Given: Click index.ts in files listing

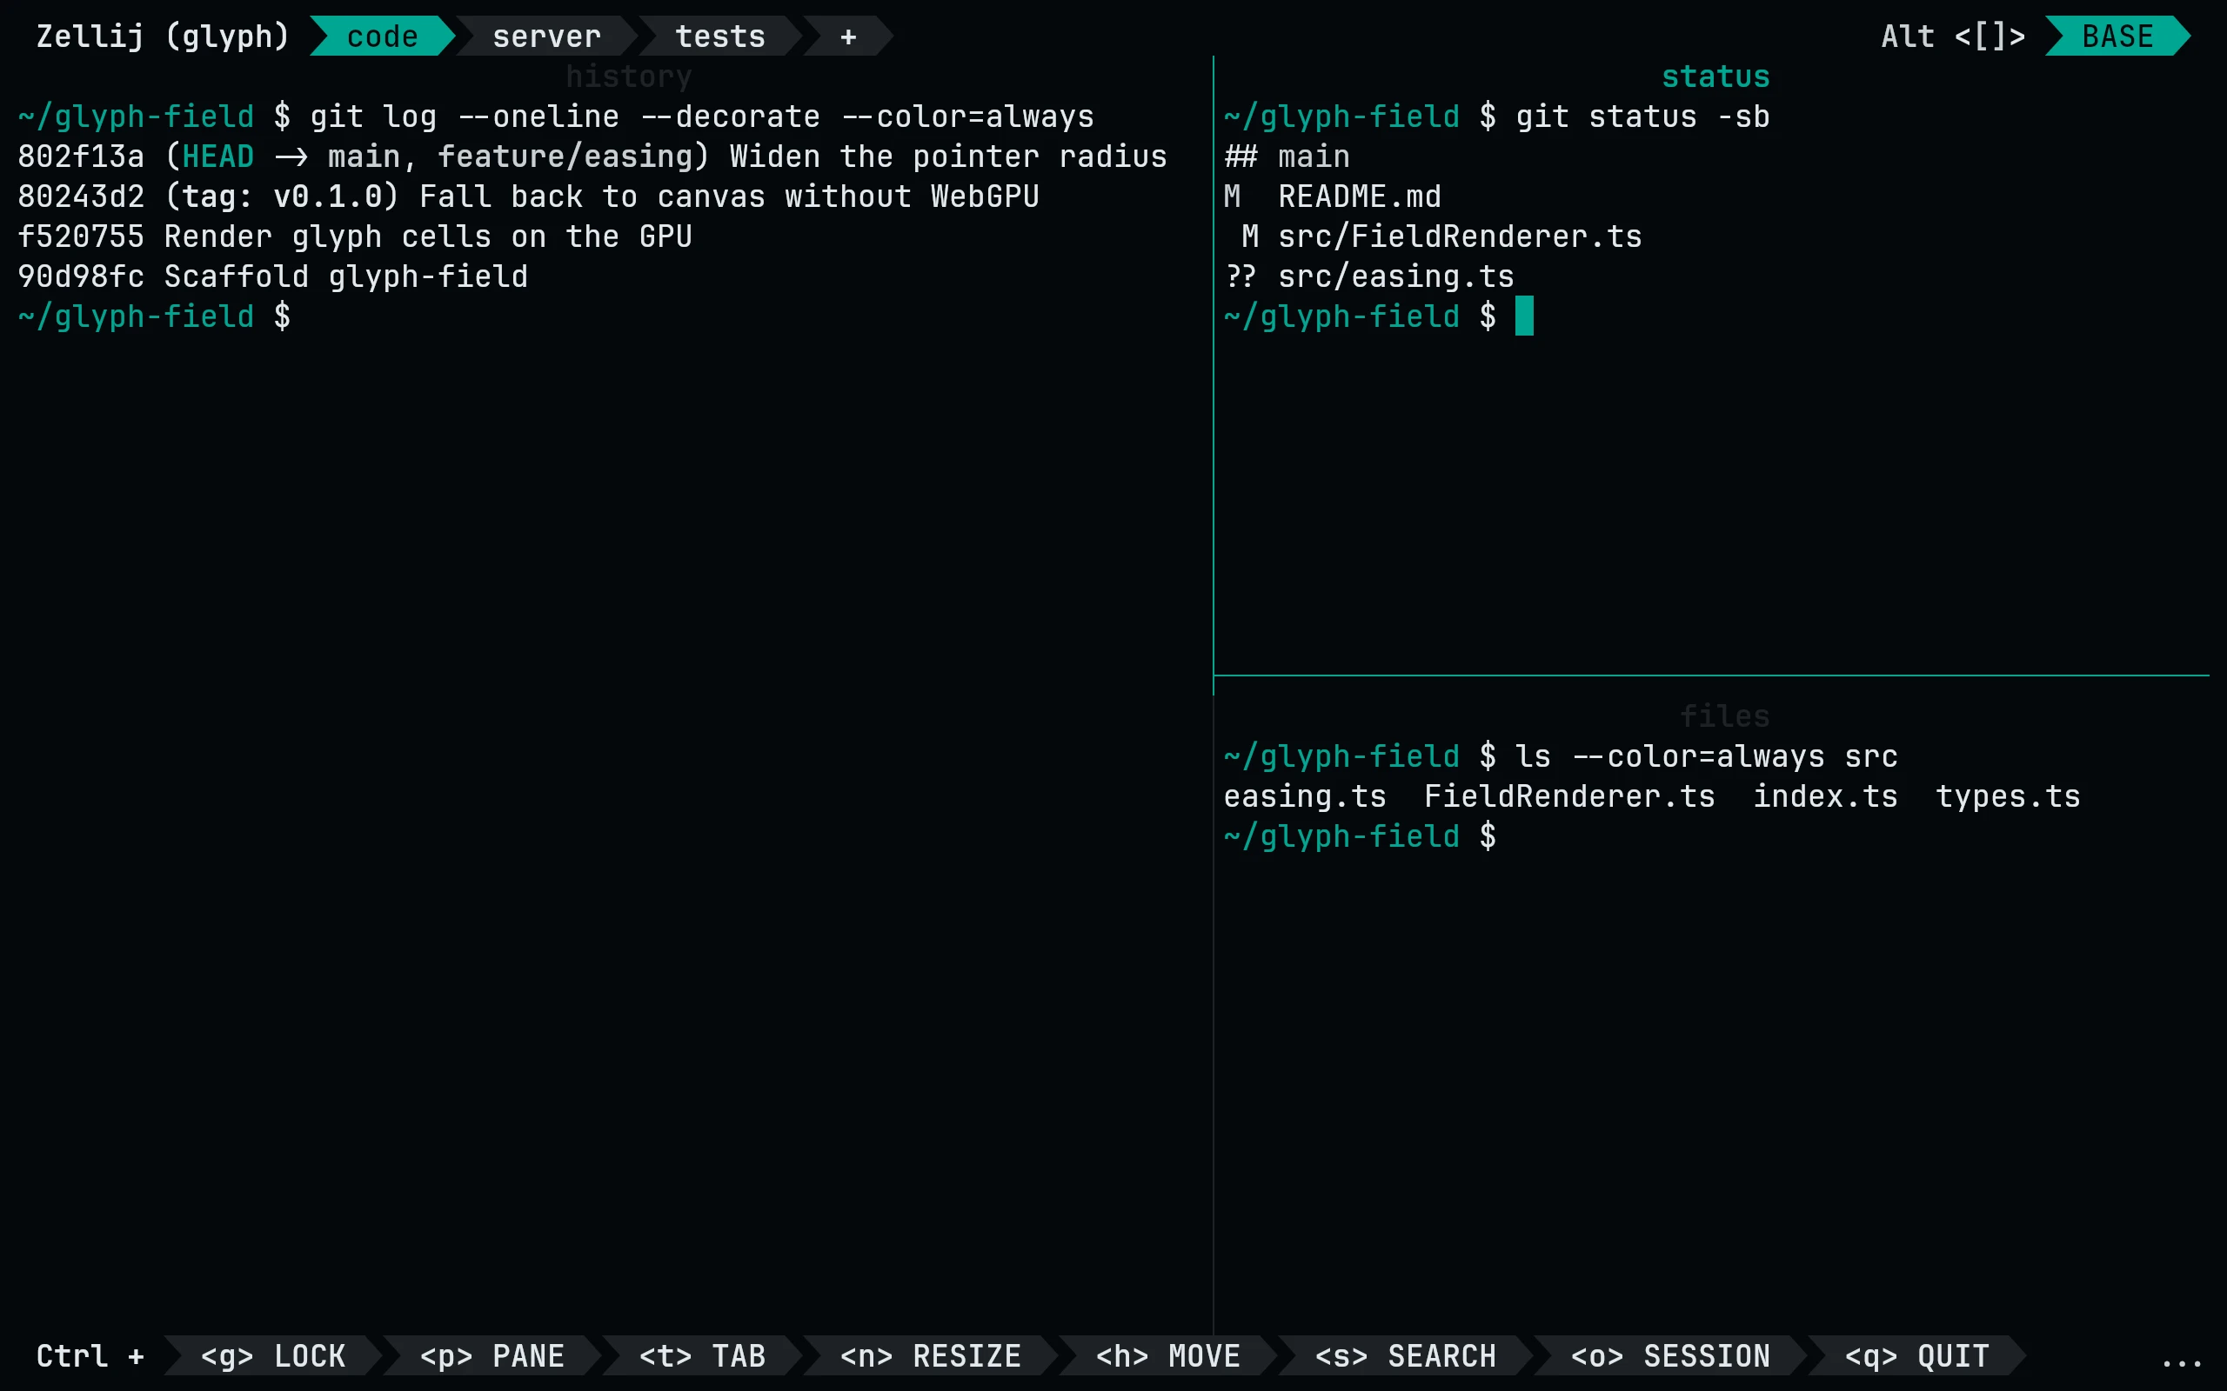Looking at the screenshot, I should [x=1825, y=796].
